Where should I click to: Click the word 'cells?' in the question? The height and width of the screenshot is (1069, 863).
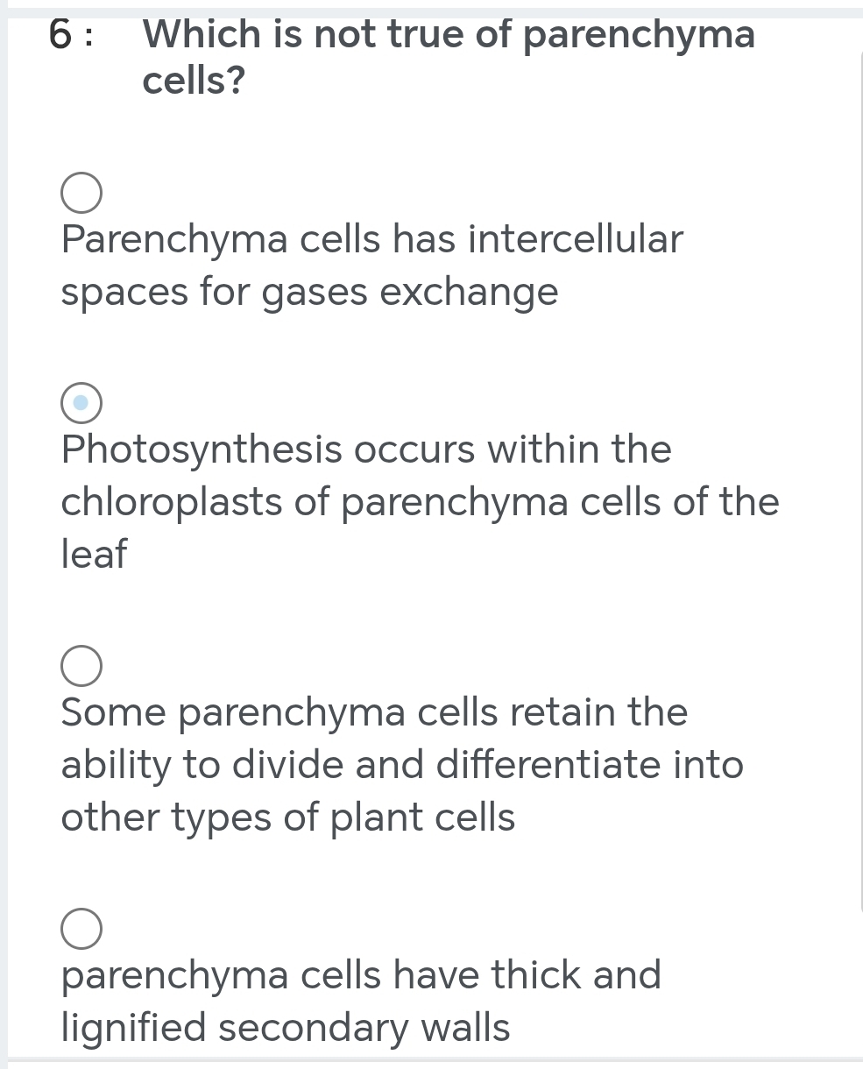[x=194, y=81]
